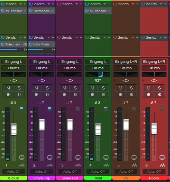Choose input Eingang L+R on OV

point(126,62)
